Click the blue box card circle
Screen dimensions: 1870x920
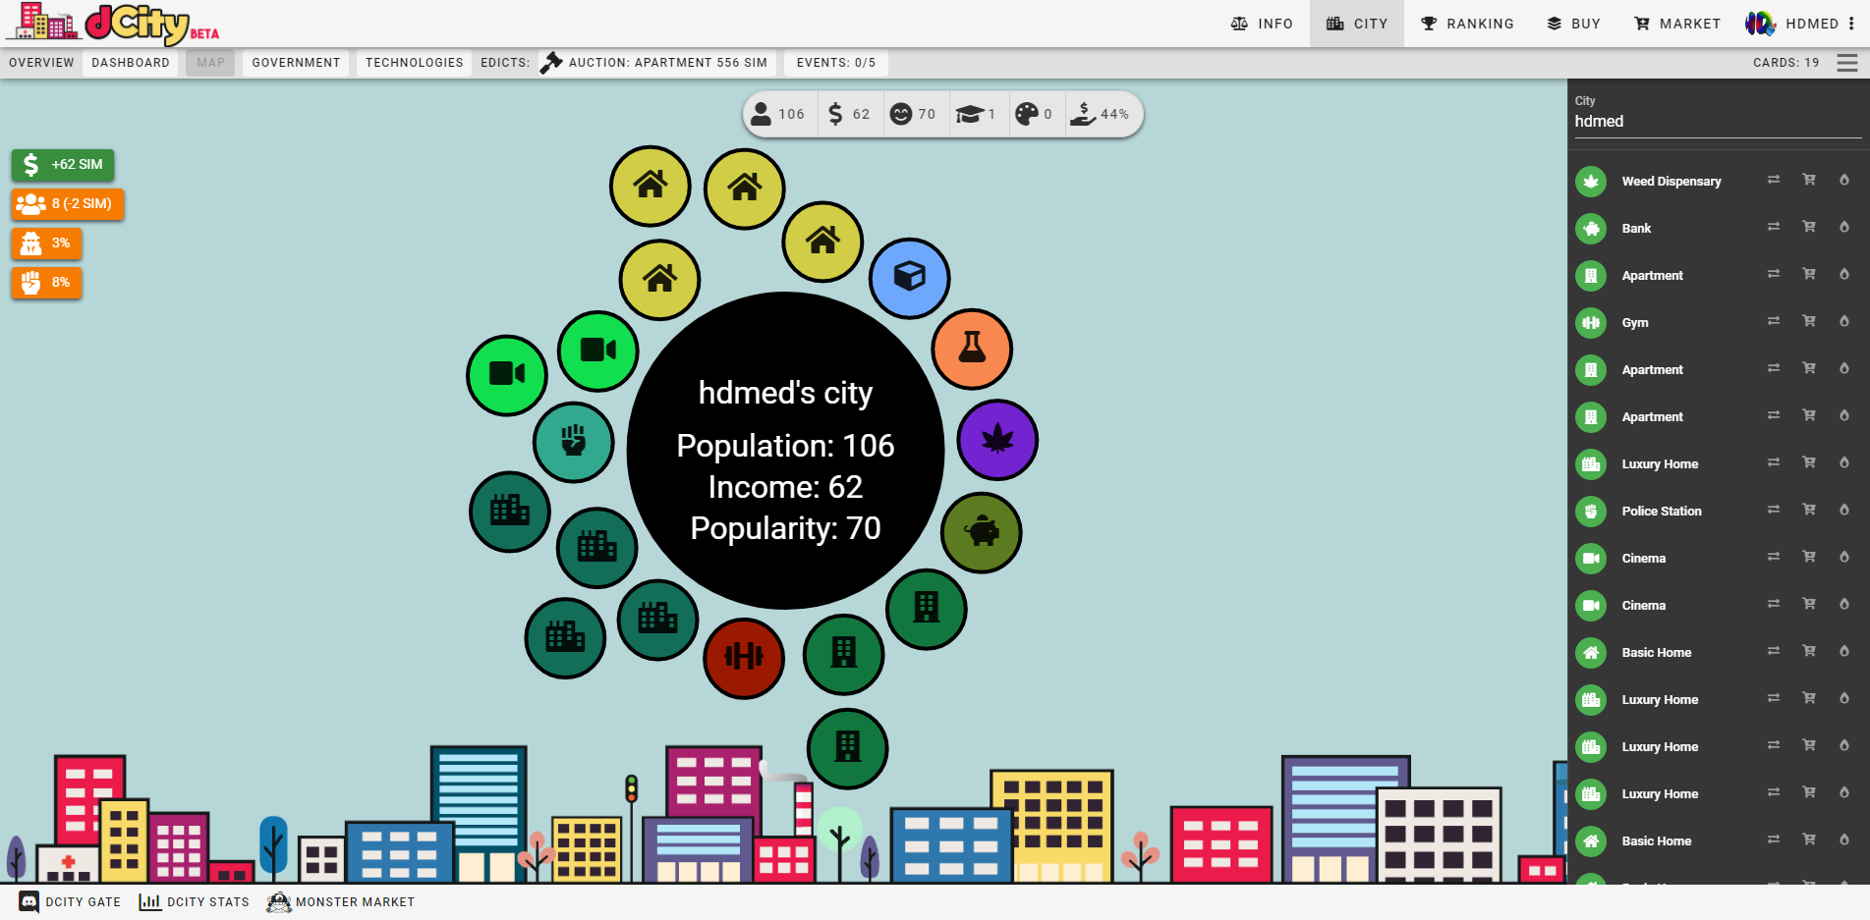[909, 278]
